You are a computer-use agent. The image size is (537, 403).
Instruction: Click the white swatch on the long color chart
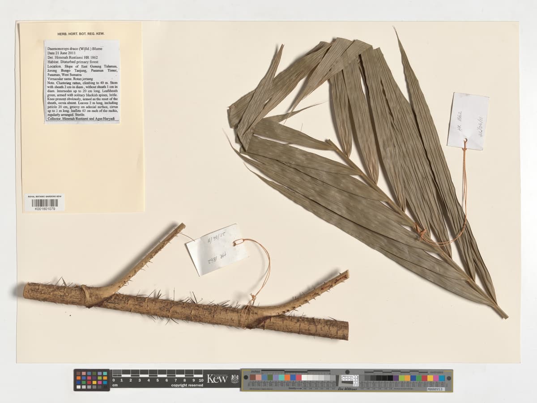tap(304, 377)
